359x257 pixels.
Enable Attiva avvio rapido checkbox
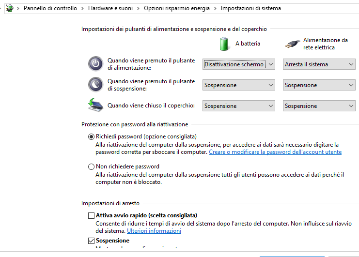(91, 215)
